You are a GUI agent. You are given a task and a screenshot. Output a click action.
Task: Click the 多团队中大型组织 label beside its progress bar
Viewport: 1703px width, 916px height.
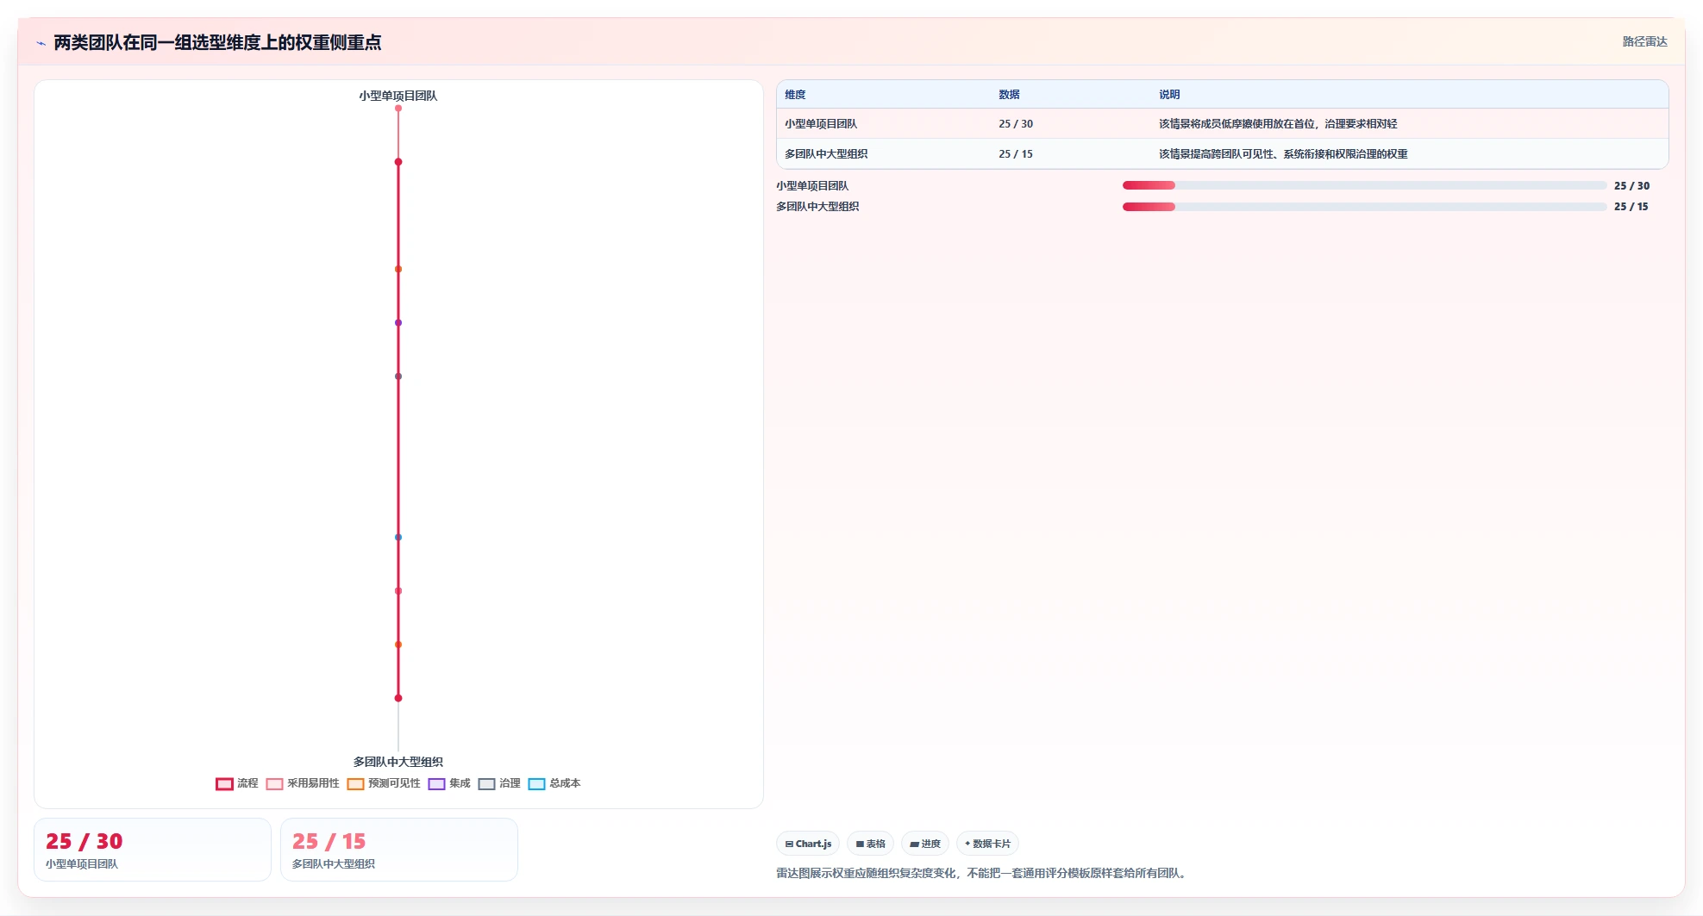(x=817, y=207)
